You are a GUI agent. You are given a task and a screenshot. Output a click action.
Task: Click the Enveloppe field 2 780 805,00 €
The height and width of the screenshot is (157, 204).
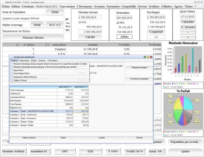(156, 17)
